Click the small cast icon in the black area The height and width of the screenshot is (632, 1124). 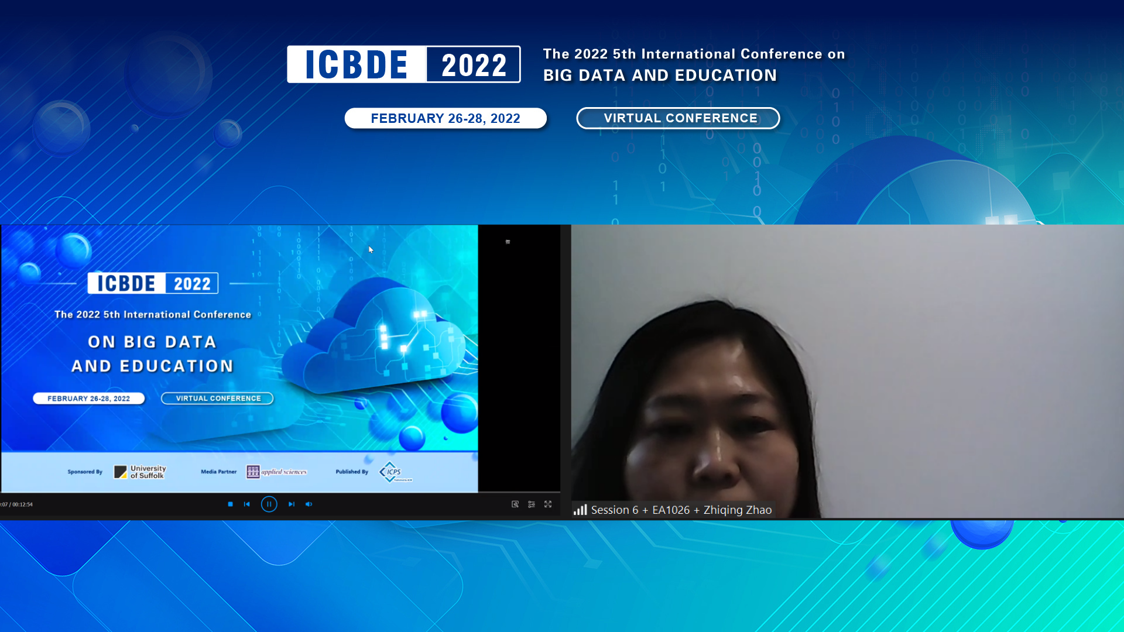(x=508, y=242)
